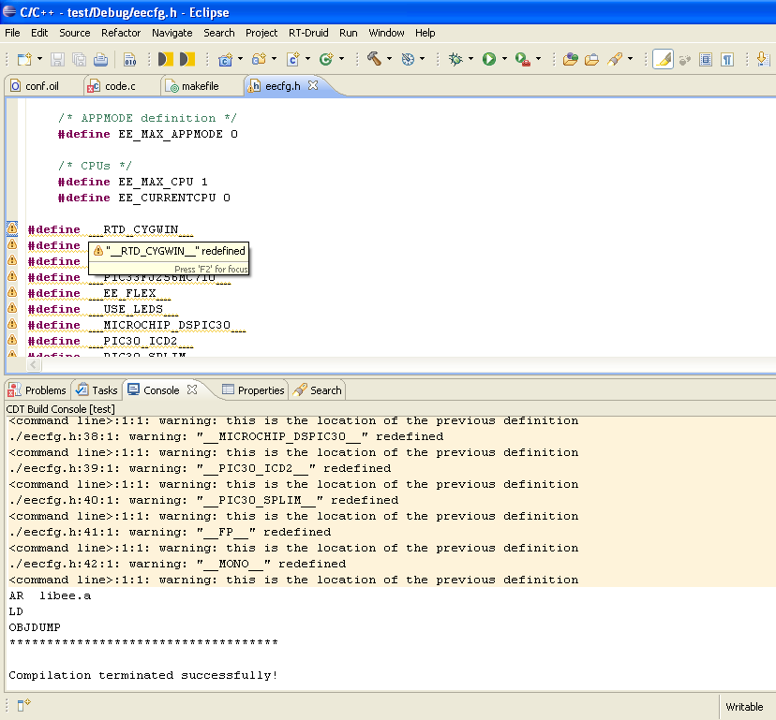Open the RT-Druid menu

[x=308, y=33]
